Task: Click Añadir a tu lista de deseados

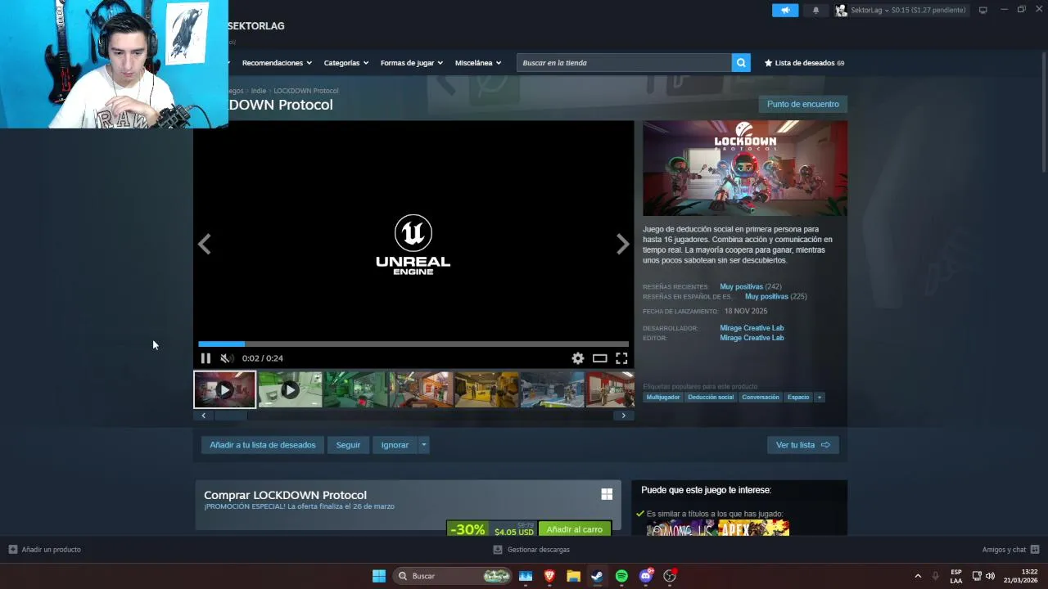Action: [263, 445]
